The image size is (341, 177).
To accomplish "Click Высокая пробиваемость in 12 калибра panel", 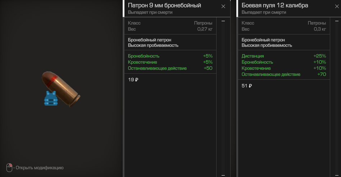I will 267,45.
